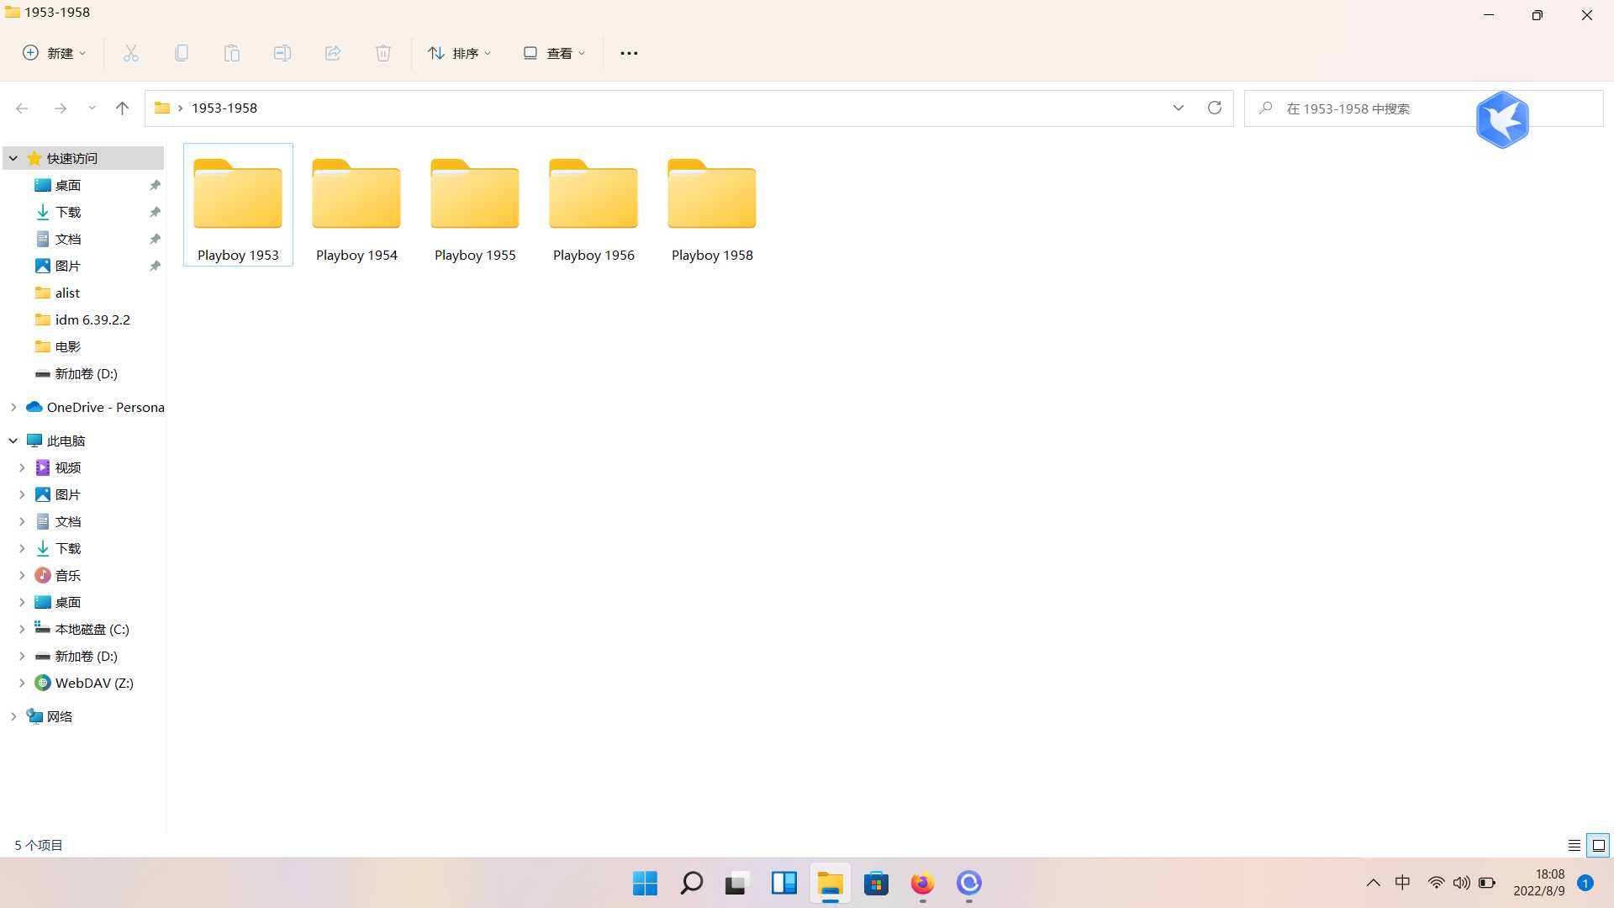Switch to details list view icon
The image size is (1614, 908).
pyautogui.click(x=1574, y=845)
